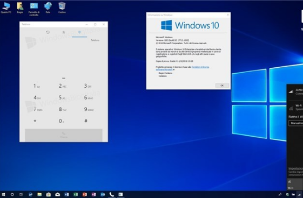This screenshot has height=198, width=303.
Task: Click the Chiama call button
Action: (64, 135)
